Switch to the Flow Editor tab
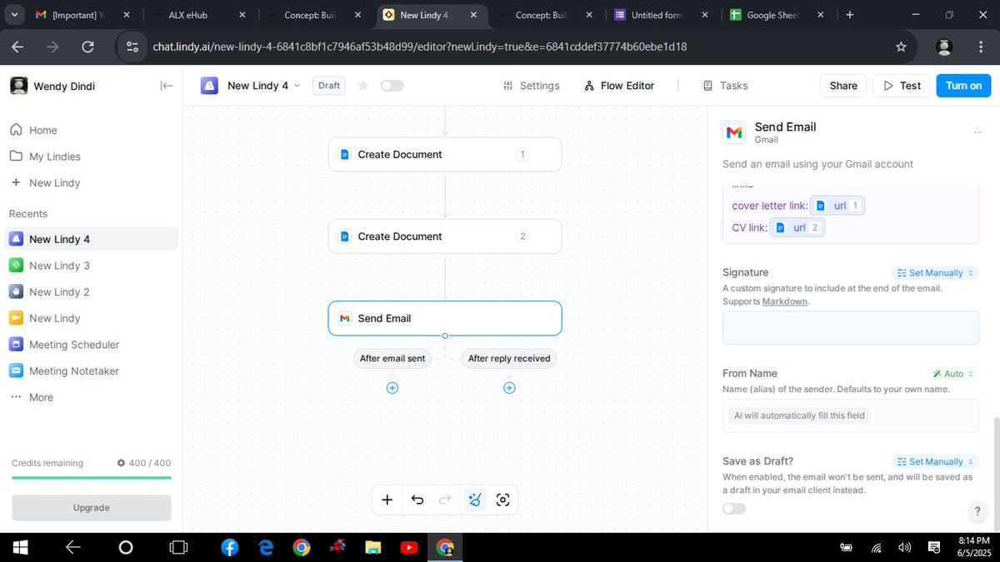Viewport: 1000px width, 562px height. 619,85
